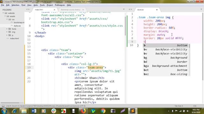
Task: Open the bootstrap.min.css file in sidebar
Action: click(19, 22)
